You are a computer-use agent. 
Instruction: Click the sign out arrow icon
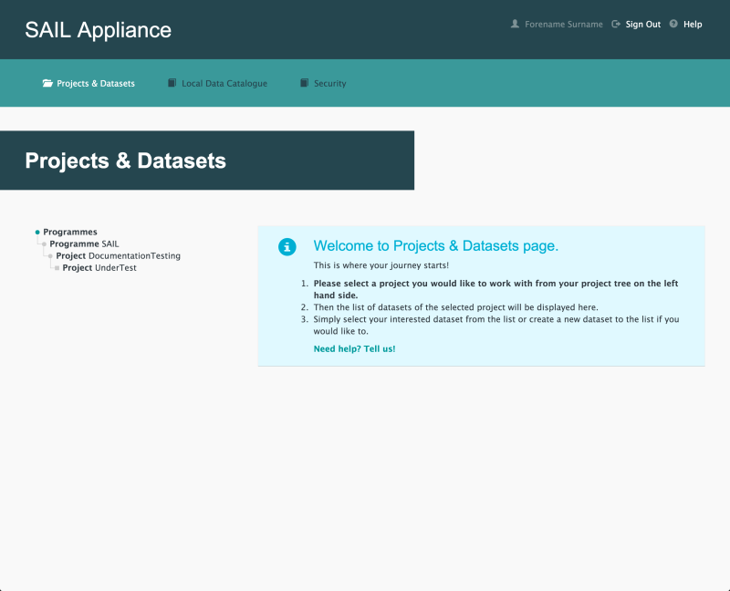tap(616, 25)
